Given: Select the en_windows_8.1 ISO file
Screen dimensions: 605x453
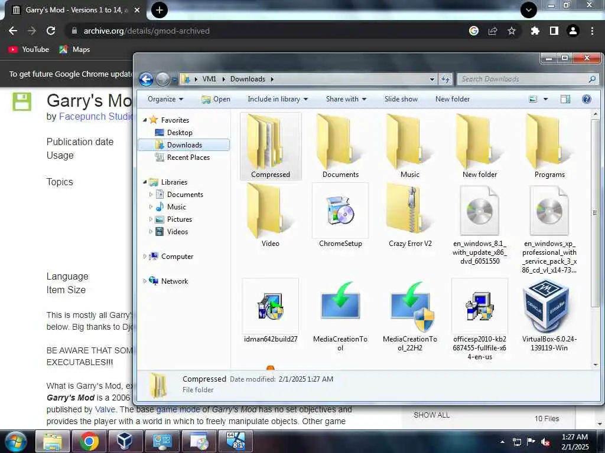Looking at the screenshot, I should click(480, 225).
